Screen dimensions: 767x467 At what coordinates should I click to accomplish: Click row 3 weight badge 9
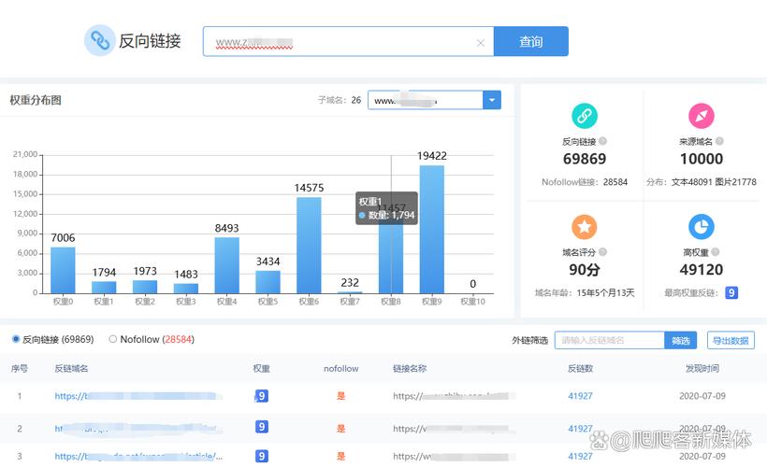[262, 456]
